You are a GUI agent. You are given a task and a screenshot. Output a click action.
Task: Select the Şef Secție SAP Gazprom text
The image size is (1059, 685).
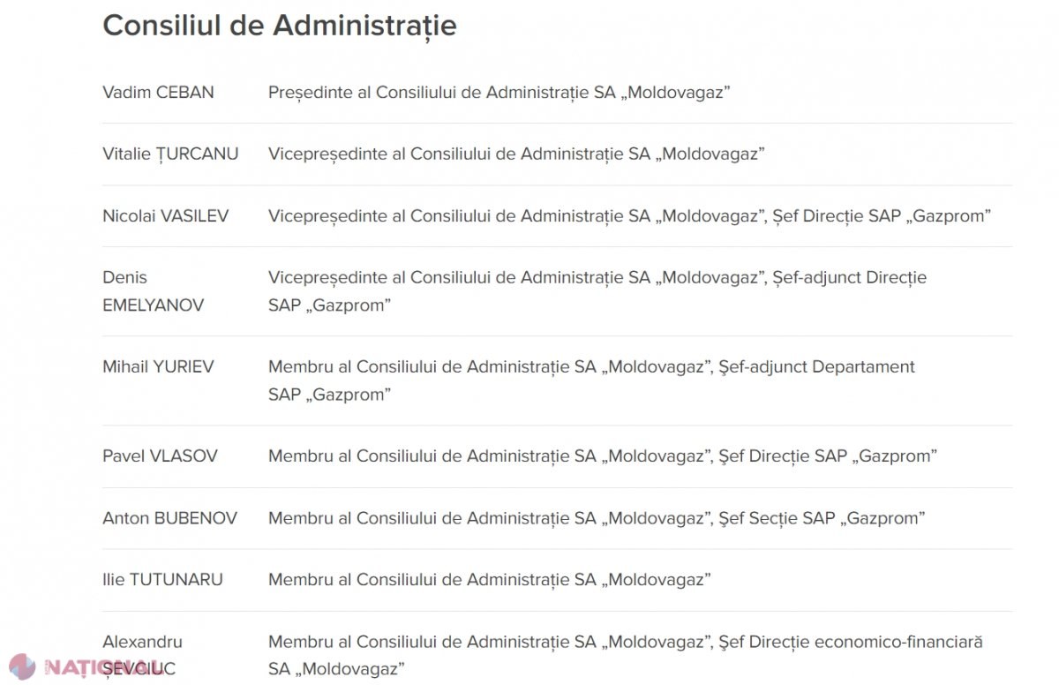tap(597, 518)
